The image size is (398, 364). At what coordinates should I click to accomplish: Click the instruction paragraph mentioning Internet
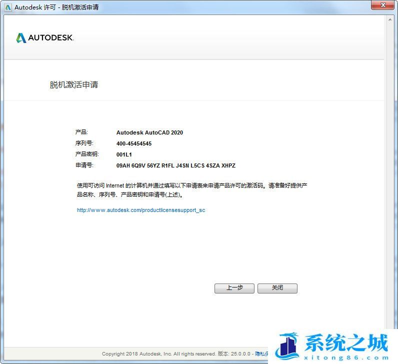(192, 190)
